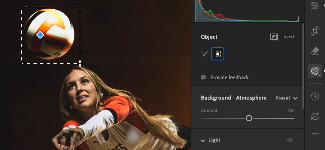Viewport: 325px width, 150px height.
Task: Click the histogram graph
Action: pos(248,11)
